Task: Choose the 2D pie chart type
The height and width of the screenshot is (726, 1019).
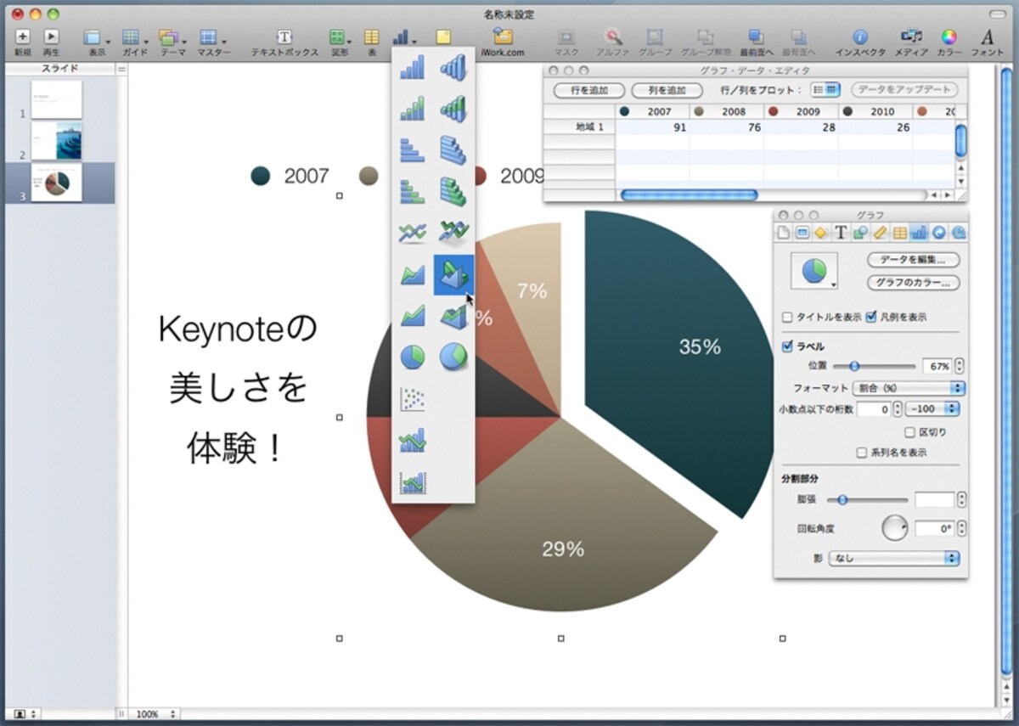Action: pyautogui.click(x=413, y=357)
